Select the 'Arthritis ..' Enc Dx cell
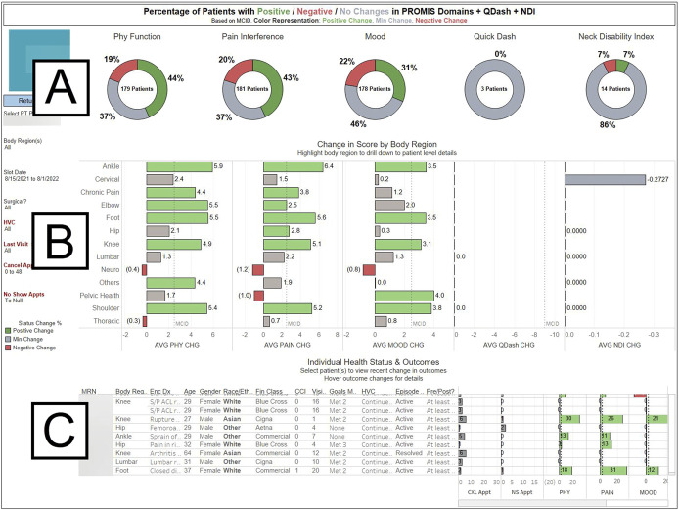Screen dimensions: 679x510 click(165, 453)
